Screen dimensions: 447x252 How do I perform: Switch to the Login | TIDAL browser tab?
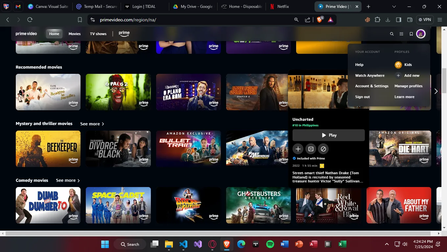pos(145,7)
